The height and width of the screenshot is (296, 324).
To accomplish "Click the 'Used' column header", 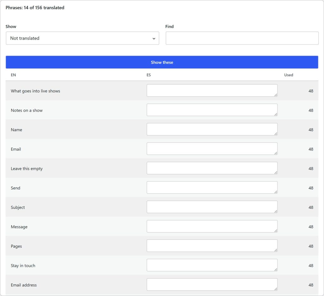I will (289, 75).
